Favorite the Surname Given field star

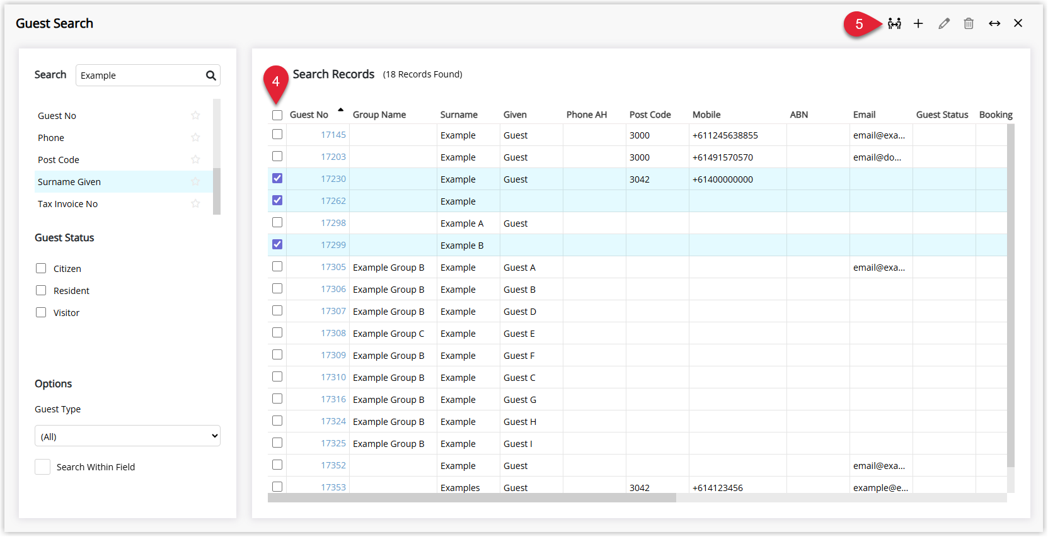(195, 181)
